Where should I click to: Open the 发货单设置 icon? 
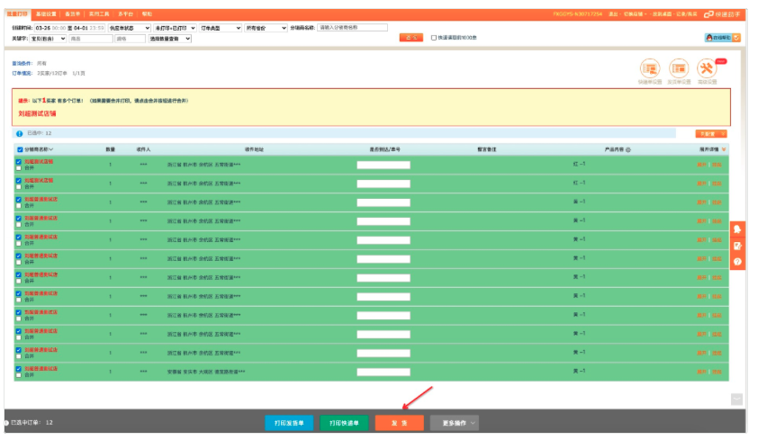click(x=679, y=69)
